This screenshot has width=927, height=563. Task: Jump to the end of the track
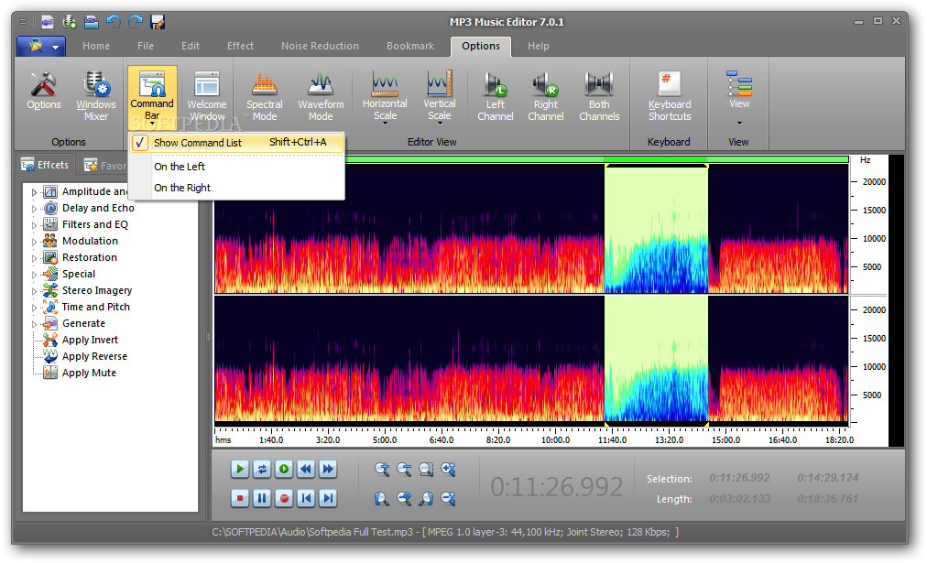328,499
